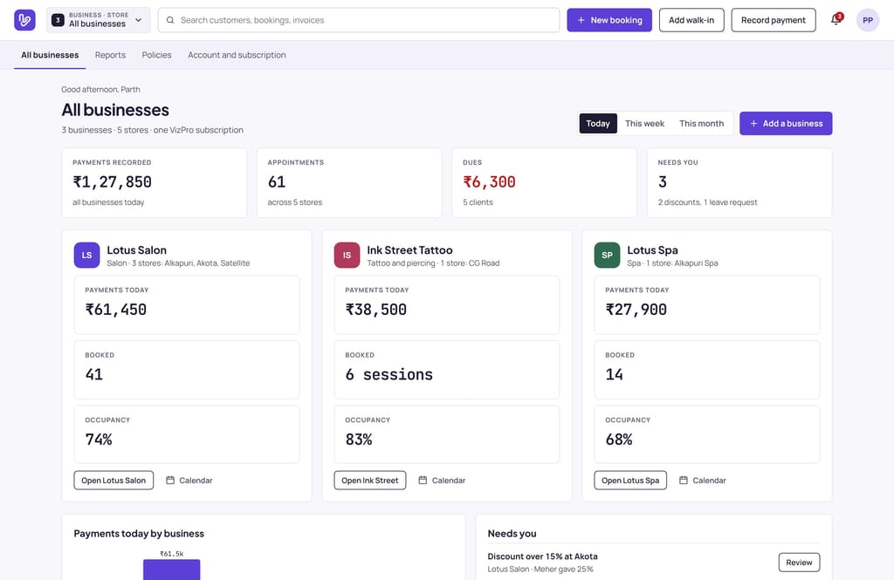Select the Today time range
The width and height of the screenshot is (894, 580).
coord(597,124)
